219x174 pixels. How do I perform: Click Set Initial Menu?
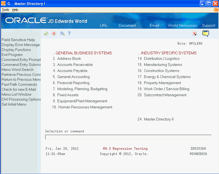coord(14,104)
